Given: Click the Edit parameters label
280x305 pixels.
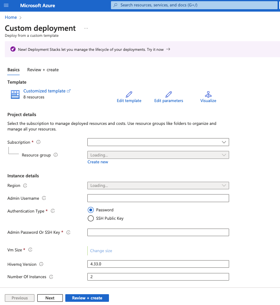Looking at the screenshot, I should click(x=169, y=101).
